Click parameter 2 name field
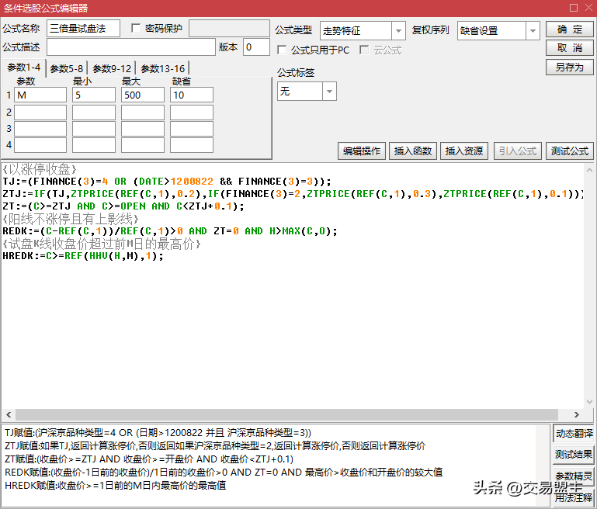597x509 pixels. 40,113
